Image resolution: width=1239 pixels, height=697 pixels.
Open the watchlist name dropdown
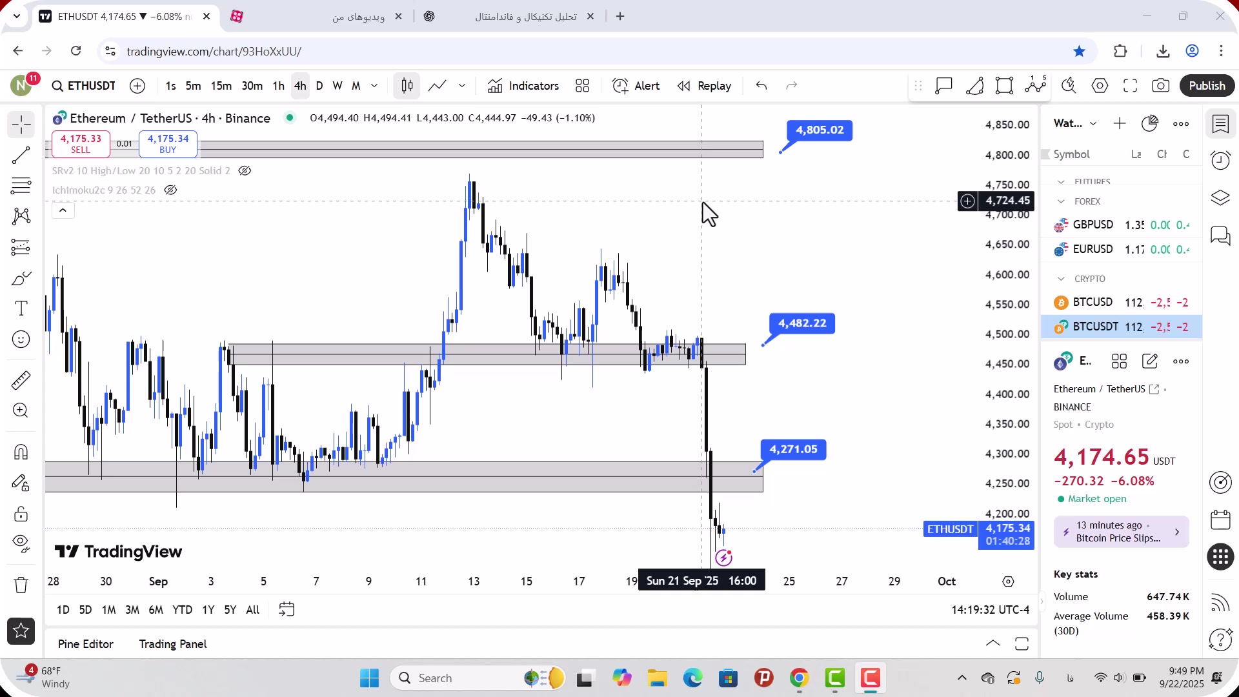click(1075, 124)
